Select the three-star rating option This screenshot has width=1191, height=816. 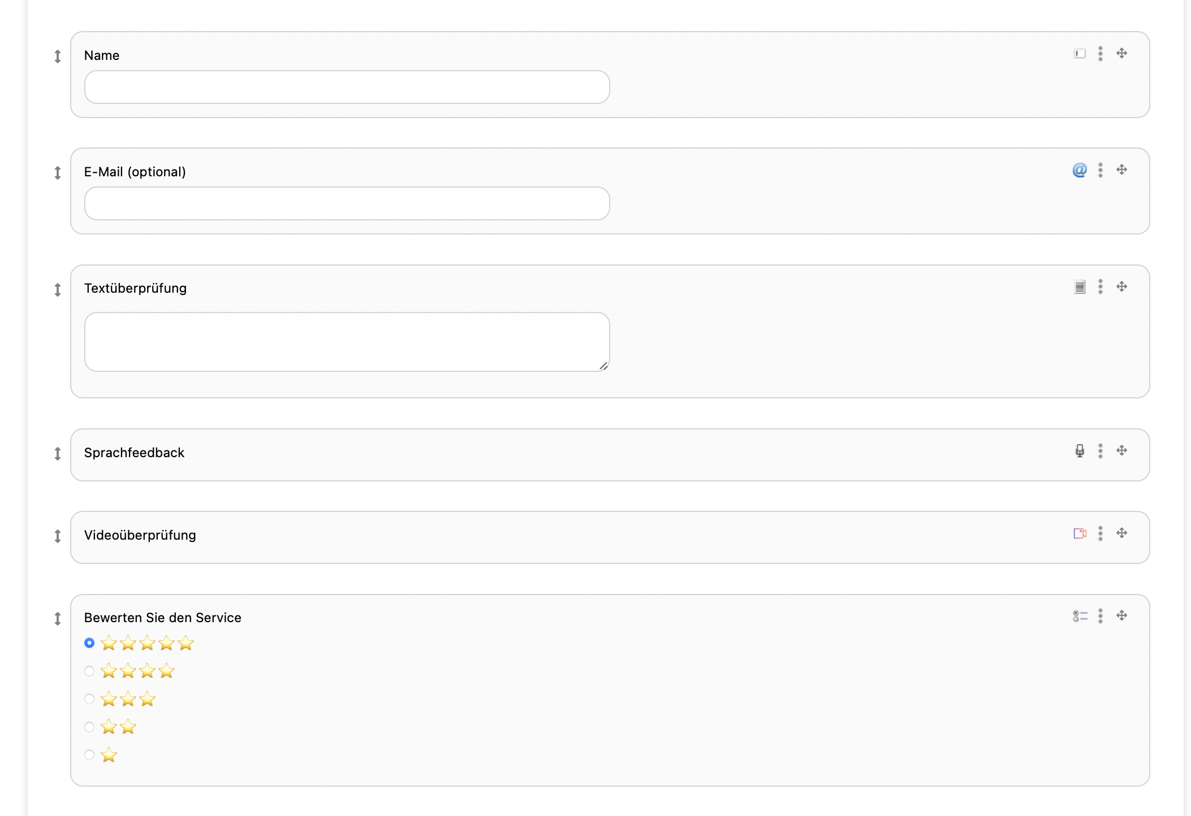pyautogui.click(x=89, y=699)
